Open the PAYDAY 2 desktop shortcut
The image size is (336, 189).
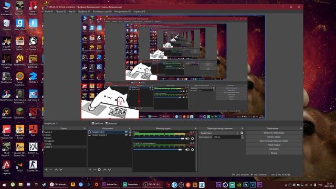coord(33,78)
